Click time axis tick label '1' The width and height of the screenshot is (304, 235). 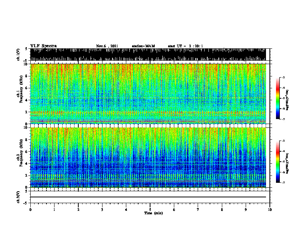[54, 210]
